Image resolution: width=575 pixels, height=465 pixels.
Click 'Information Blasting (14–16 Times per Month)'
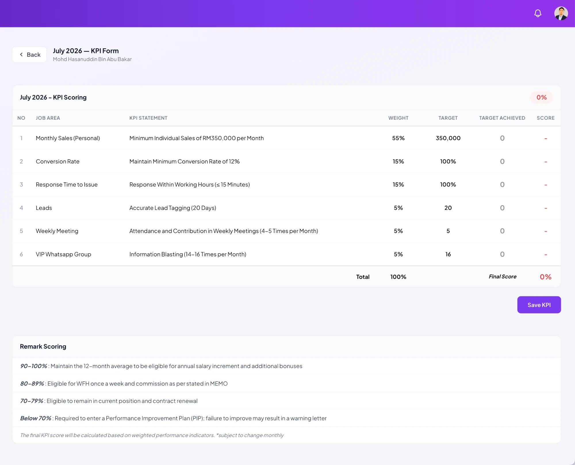[188, 254]
